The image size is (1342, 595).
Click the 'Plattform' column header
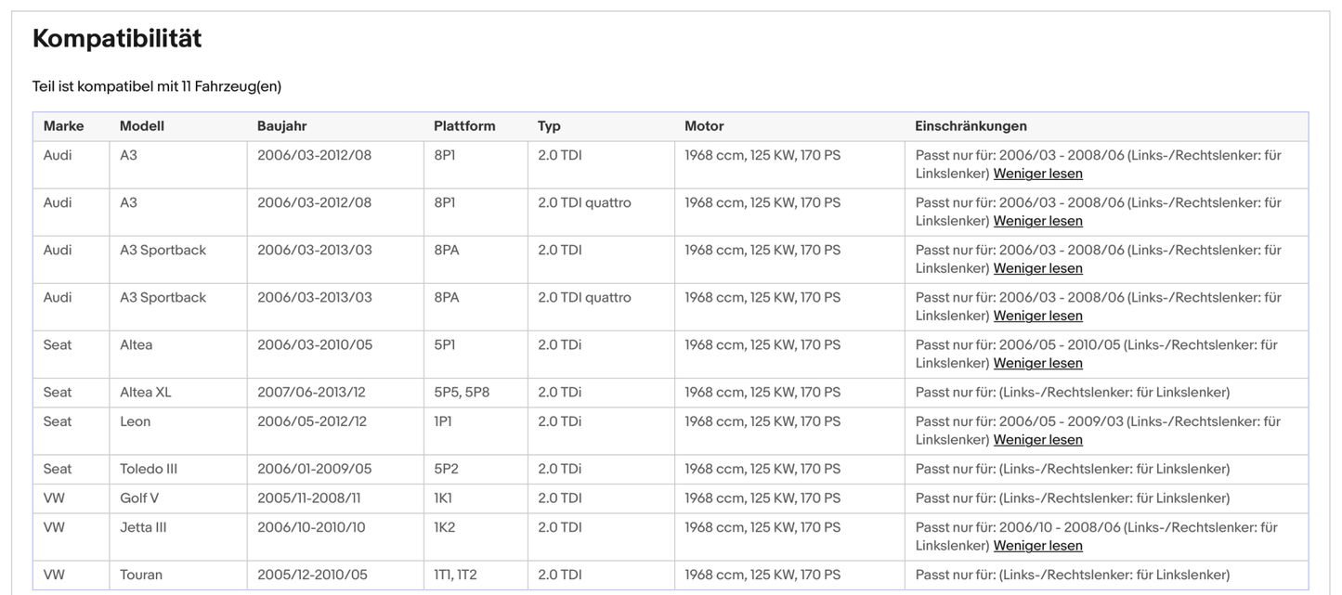(x=464, y=126)
